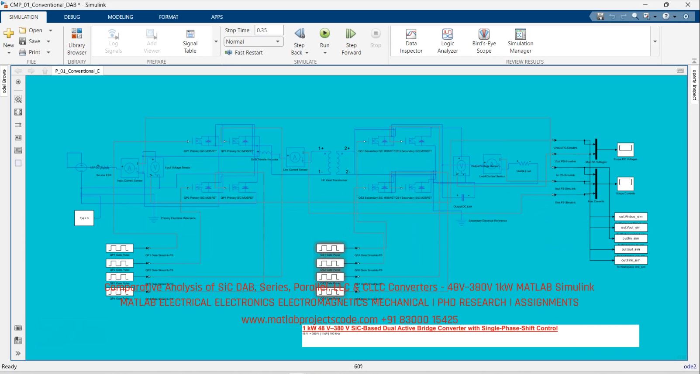The image size is (700, 374).
Task: Select the QP1 Gate Pulse generator block
Action: 120,248
